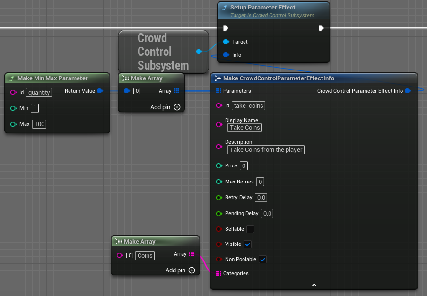Click the Id field containing take_coins
This screenshot has height=296, width=427.
point(249,106)
